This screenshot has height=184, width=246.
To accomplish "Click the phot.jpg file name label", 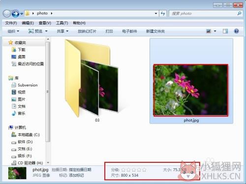I will 191,121.
